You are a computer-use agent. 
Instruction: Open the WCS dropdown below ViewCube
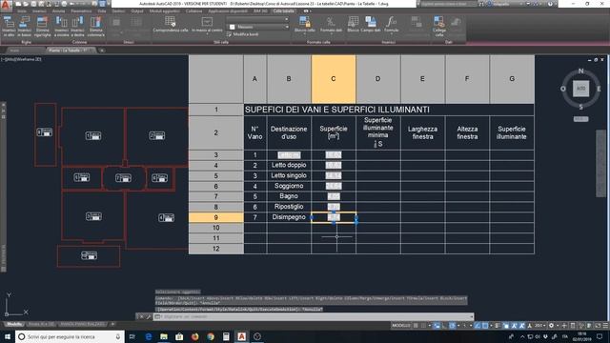(x=580, y=119)
